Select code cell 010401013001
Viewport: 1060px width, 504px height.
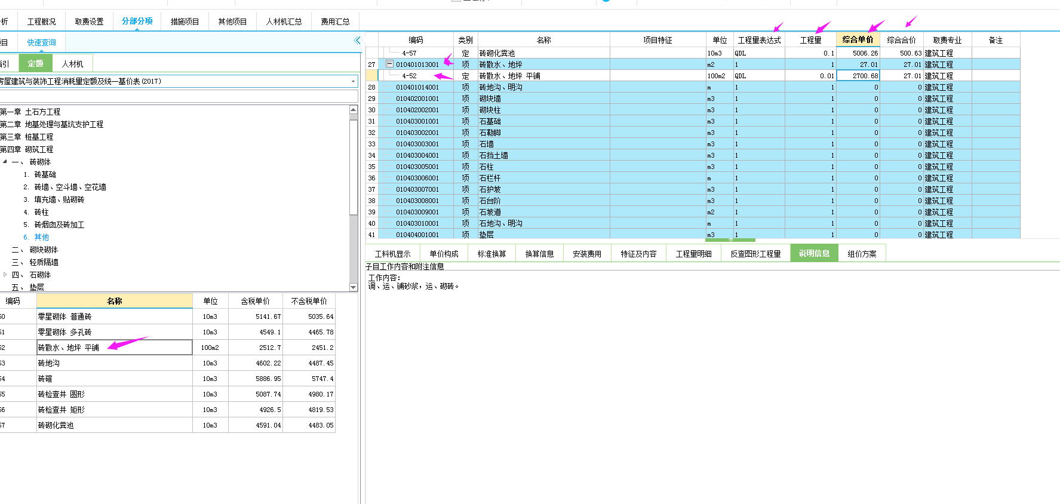[x=417, y=64]
